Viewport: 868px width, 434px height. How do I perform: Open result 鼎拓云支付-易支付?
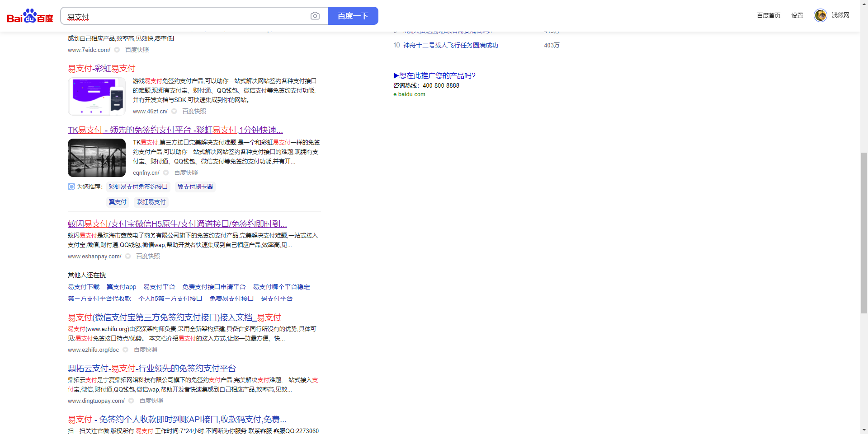point(152,368)
